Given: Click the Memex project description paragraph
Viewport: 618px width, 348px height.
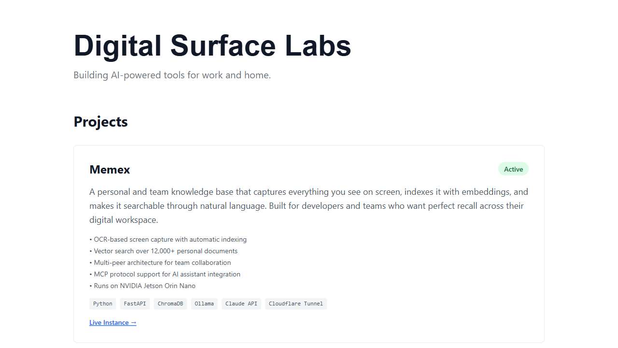Looking at the screenshot, I should point(309,205).
